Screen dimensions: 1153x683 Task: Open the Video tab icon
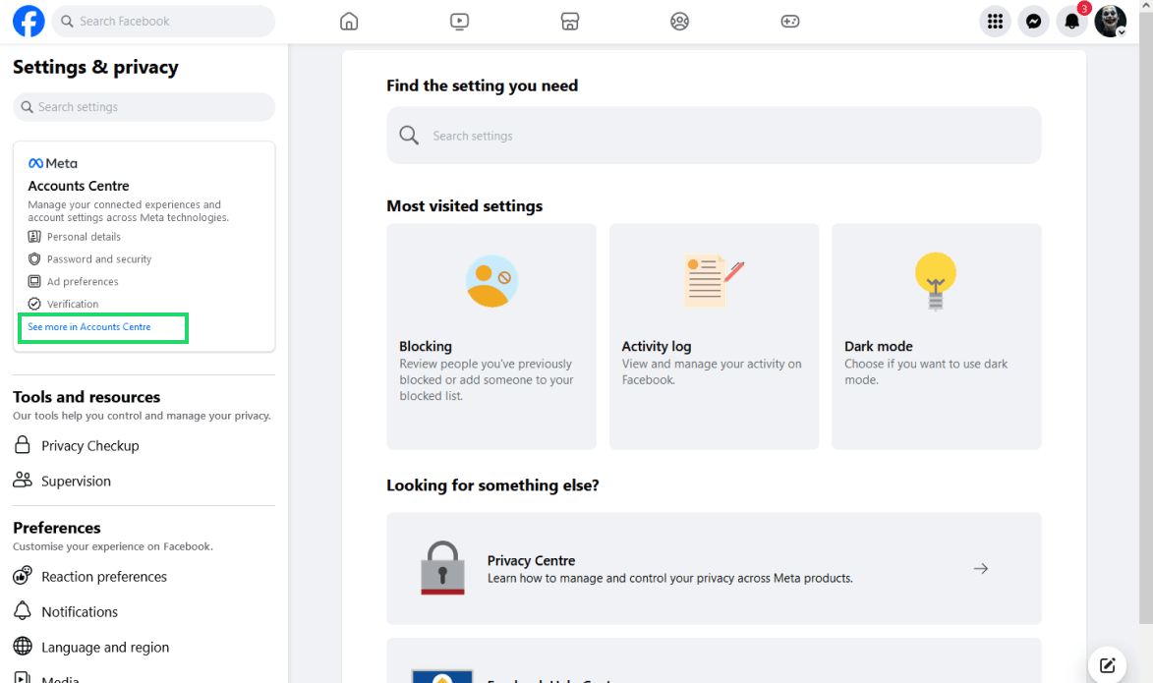pos(459,21)
